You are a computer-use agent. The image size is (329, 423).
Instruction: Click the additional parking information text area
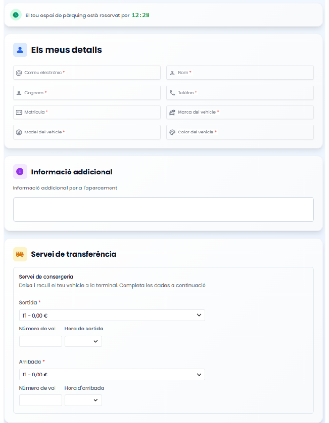click(163, 210)
